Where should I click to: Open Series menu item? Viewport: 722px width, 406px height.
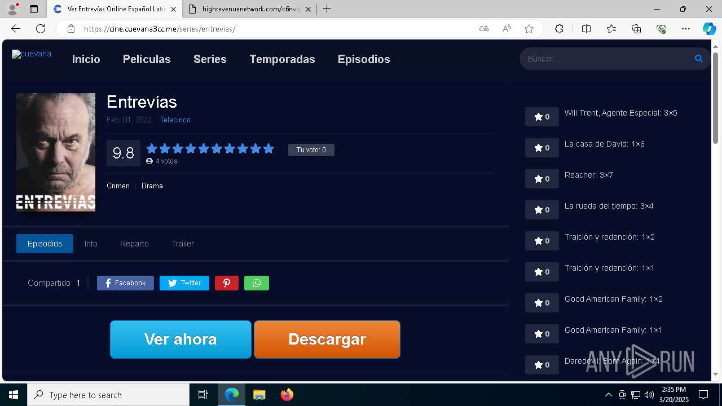210,59
